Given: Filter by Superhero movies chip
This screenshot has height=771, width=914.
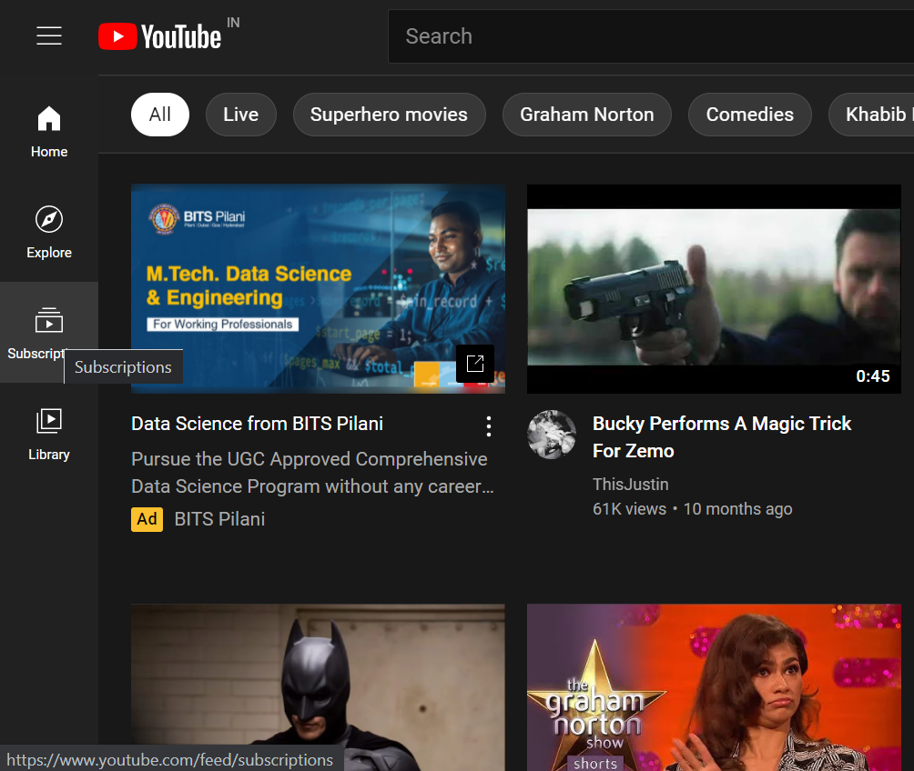Looking at the screenshot, I should pos(389,115).
